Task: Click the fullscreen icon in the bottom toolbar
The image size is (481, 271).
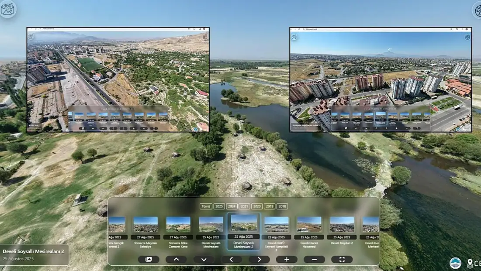Action: 341,258
